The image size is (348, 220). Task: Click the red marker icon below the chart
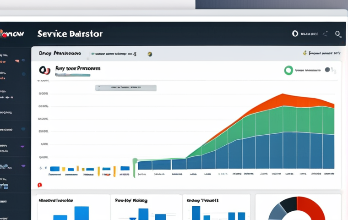tap(40, 185)
